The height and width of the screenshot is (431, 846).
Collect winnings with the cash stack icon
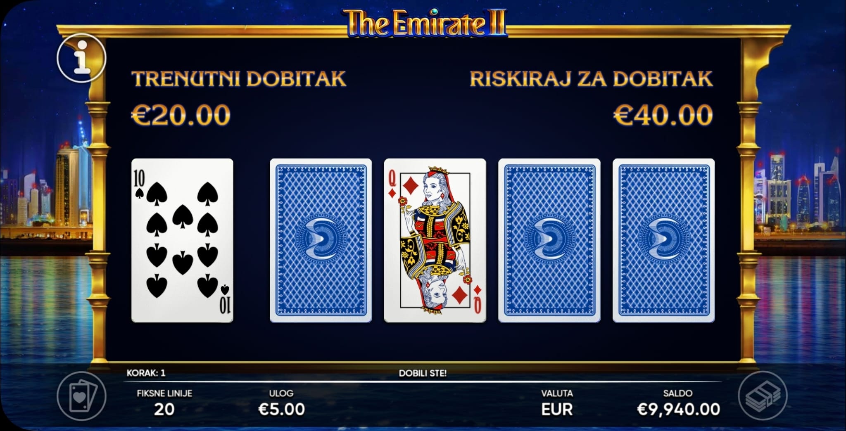click(x=763, y=395)
